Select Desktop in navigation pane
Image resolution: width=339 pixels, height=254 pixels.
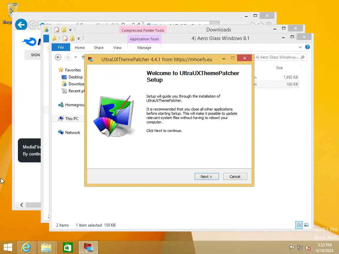pyautogui.click(x=75, y=77)
